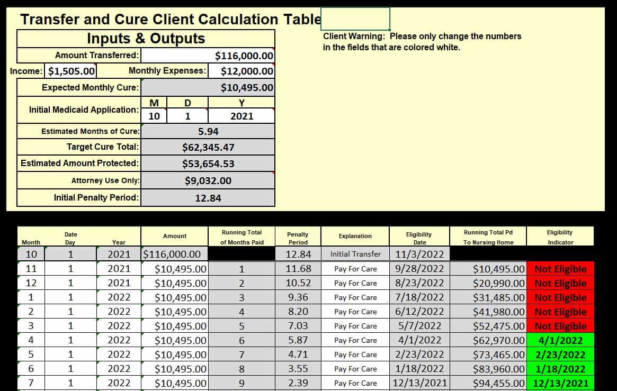
Task: Click the application day cell under D
Action: tap(187, 116)
